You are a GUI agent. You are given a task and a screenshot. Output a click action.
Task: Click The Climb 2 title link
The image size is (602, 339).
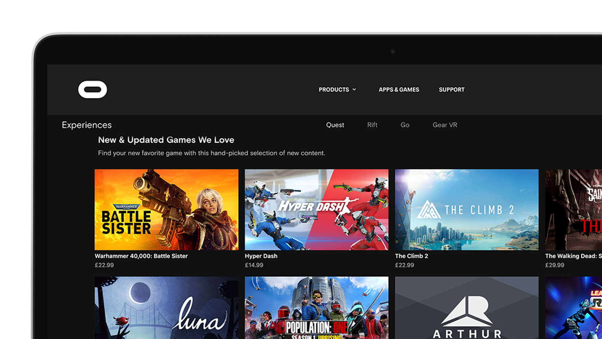411,256
